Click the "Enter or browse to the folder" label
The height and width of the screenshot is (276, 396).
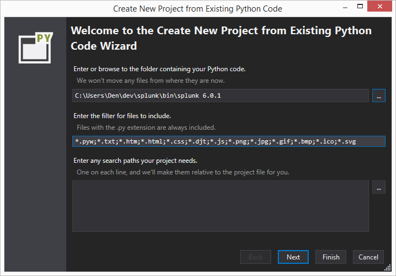pos(159,69)
